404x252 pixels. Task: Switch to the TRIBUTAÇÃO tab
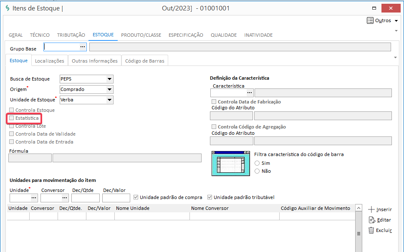pyautogui.click(x=71, y=35)
